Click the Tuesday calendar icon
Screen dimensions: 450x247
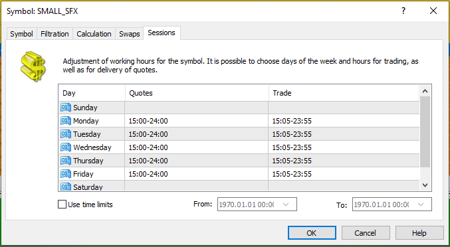click(66, 134)
